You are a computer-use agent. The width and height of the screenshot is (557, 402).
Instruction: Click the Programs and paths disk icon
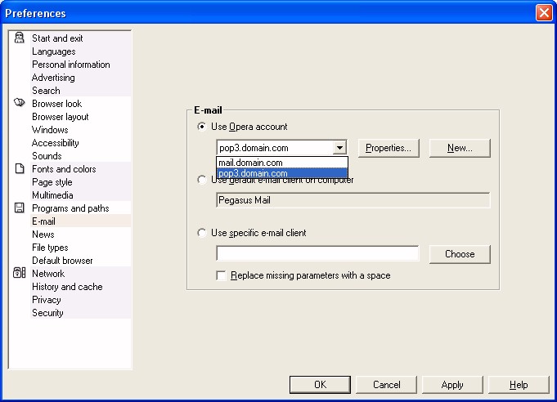(19, 208)
